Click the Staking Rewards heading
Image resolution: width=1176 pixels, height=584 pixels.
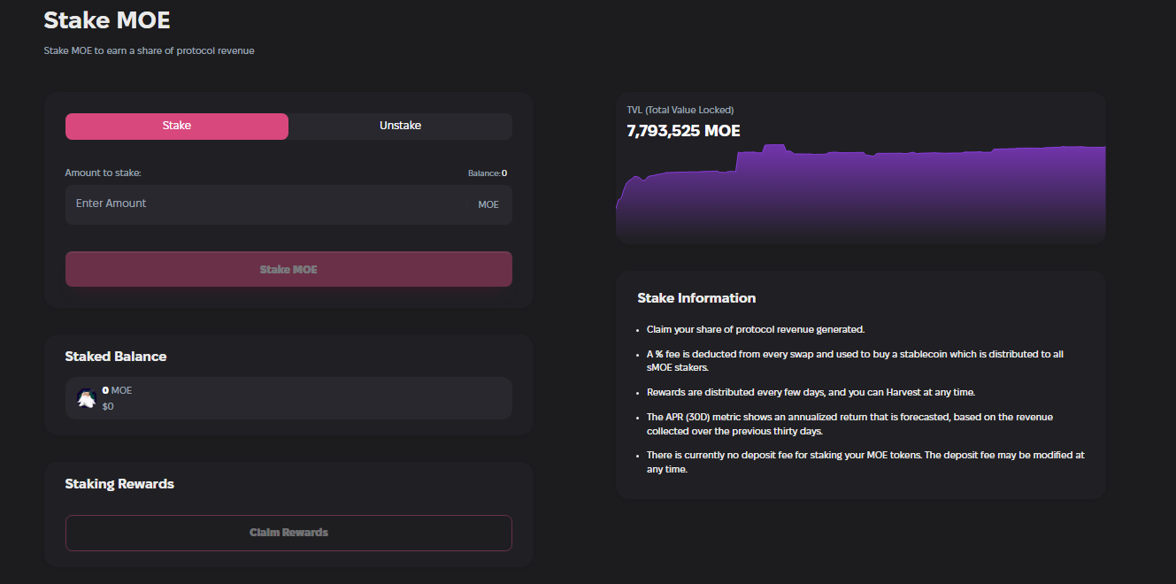pyautogui.click(x=119, y=484)
